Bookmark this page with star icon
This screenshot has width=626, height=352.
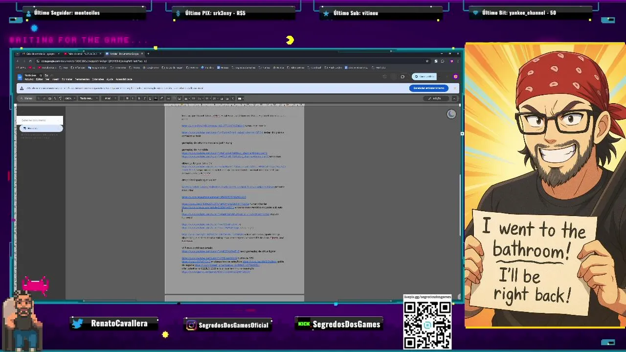tap(427, 61)
